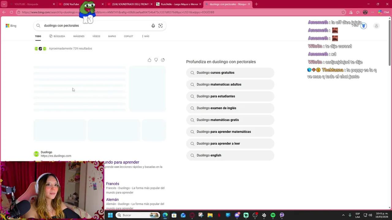Go back with browser back arrow

tap(4, 12)
